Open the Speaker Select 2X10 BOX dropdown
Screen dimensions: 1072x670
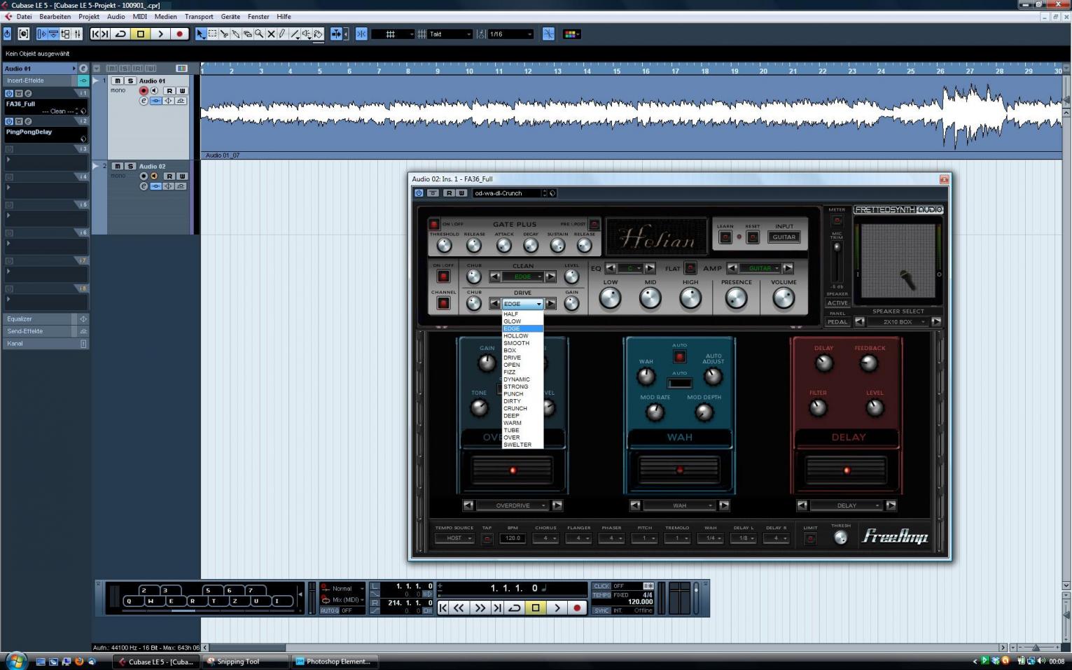(x=898, y=322)
